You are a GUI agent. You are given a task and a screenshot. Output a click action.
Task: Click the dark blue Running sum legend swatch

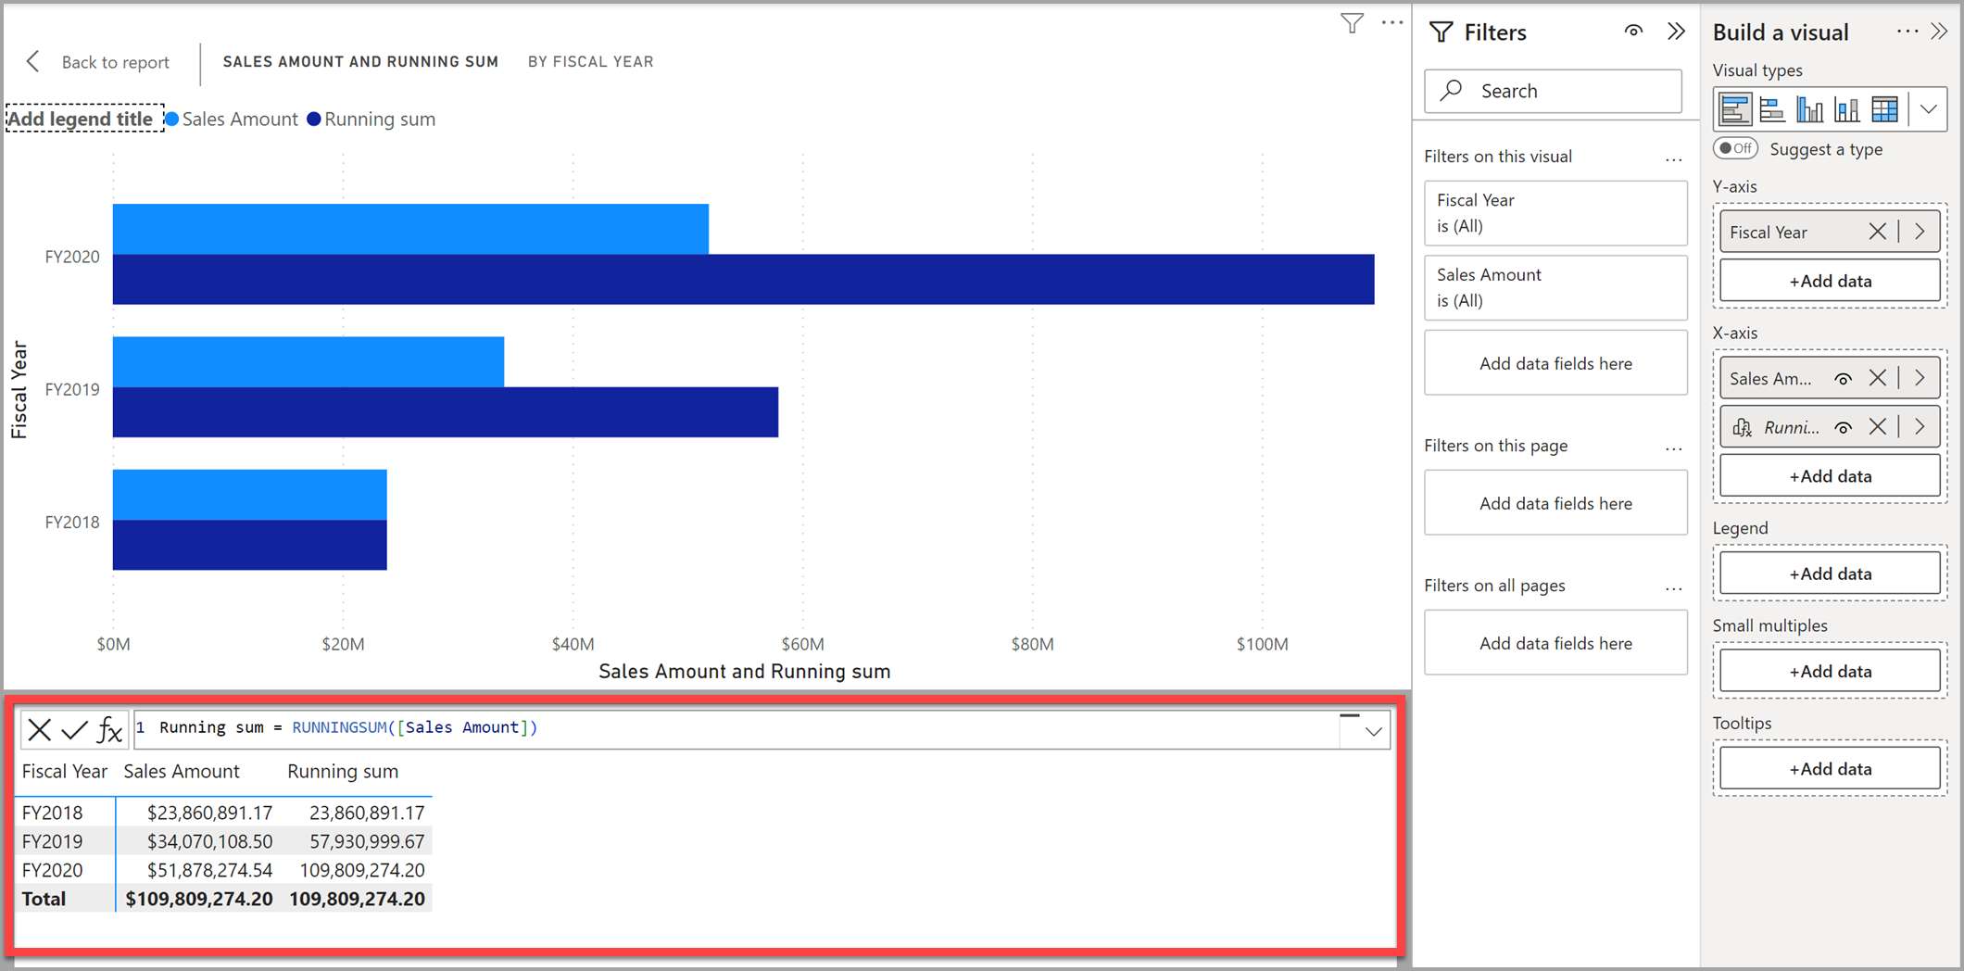click(314, 120)
